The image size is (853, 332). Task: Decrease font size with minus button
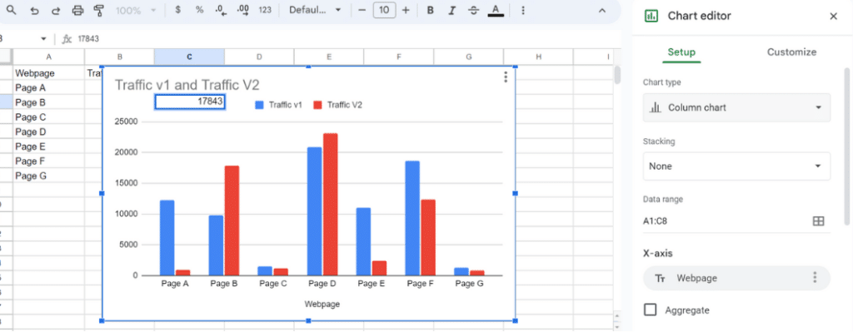click(x=362, y=10)
